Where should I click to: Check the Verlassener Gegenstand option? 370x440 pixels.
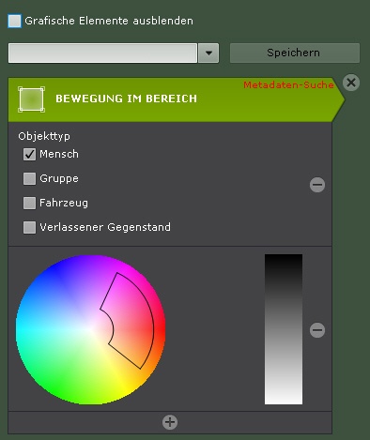pyautogui.click(x=29, y=227)
